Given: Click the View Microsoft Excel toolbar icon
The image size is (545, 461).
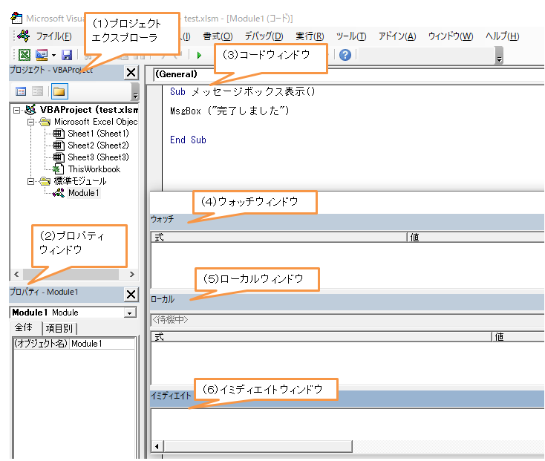Looking at the screenshot, I should click(x=25, y=55).
